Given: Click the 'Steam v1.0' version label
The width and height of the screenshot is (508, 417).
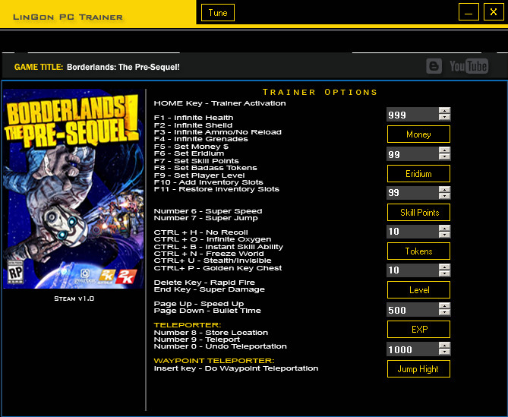Looking at the screenshot, I should pyautogui.click(x=74, y=299).
